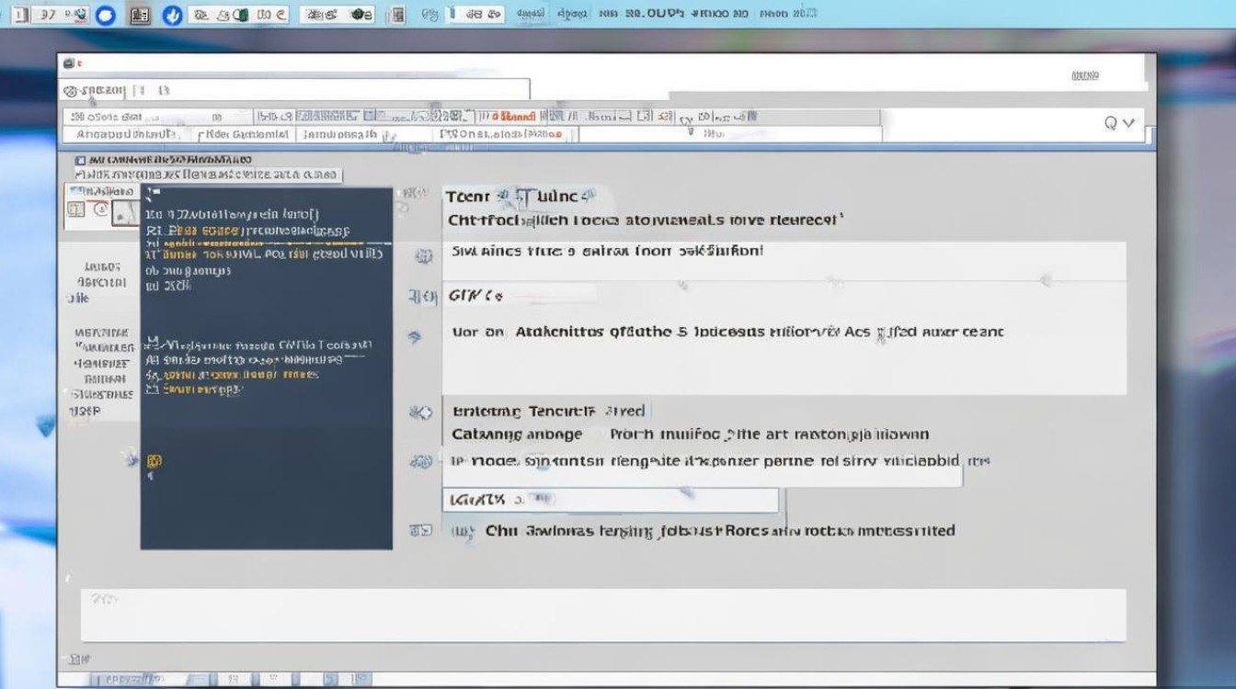Screen dimensions: 1236x689
Task: Open the KGATX dropdown field
Action: (610, 500)
